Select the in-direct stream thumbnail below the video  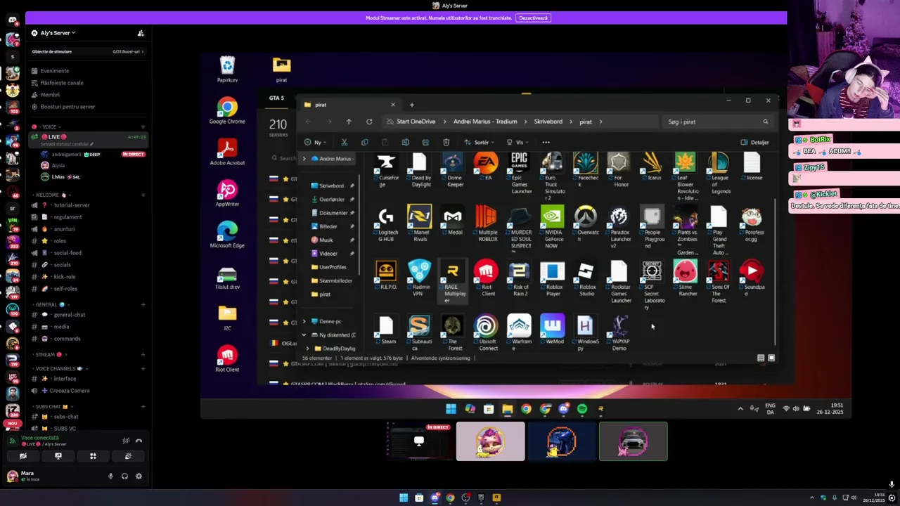418,441
